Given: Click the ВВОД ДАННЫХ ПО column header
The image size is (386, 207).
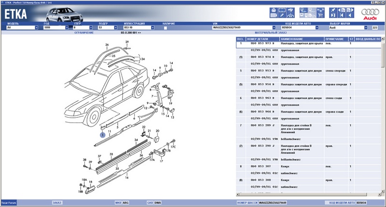Looking at the screenshot, I should coord(368,39).
